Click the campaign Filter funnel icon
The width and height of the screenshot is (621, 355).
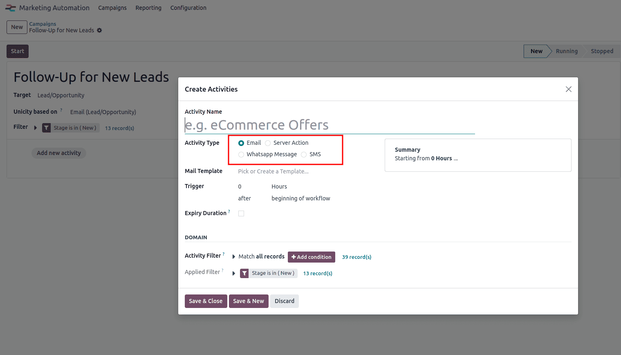[47, 128]
